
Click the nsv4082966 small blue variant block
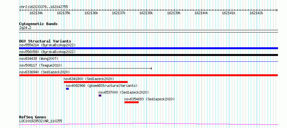pos(67,89)
